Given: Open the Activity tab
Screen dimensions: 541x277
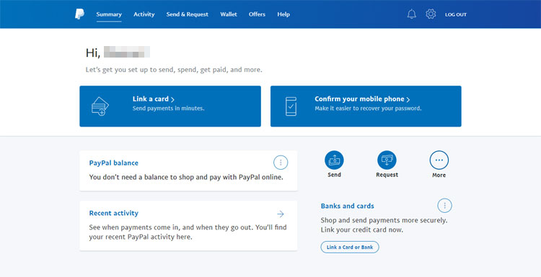Looking at the screenshot, I should coord(144,14).
